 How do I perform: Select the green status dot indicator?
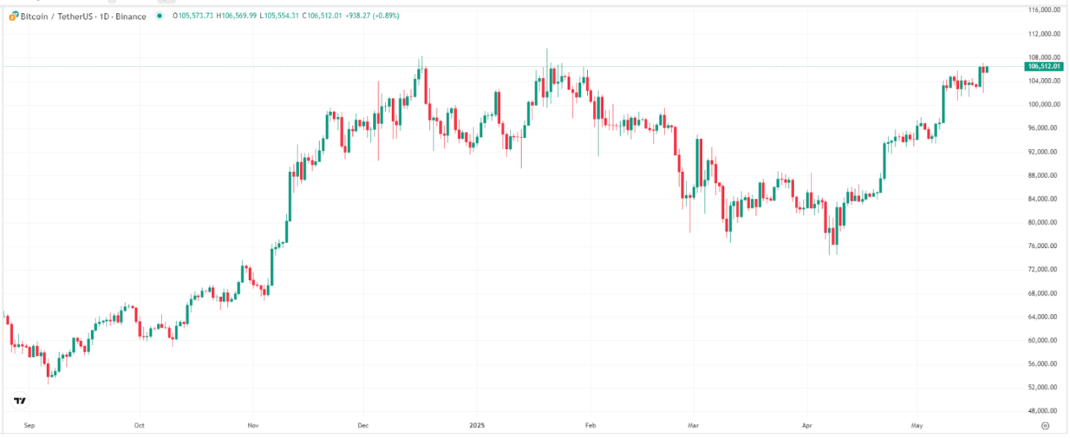click(158, 16)
